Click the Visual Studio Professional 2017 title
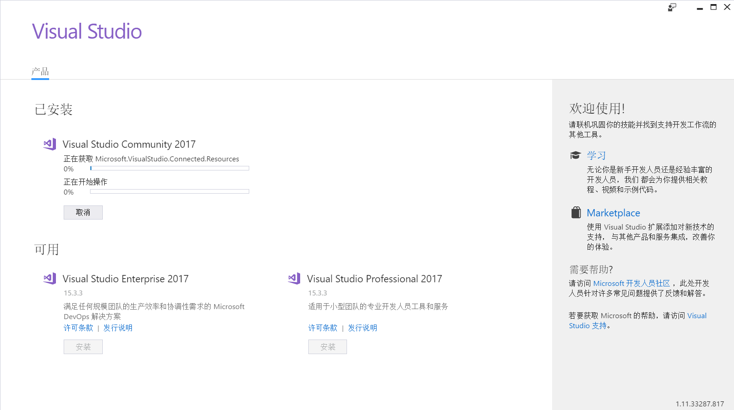Screen dimensions: 734x410 click(x=375, y=279)
